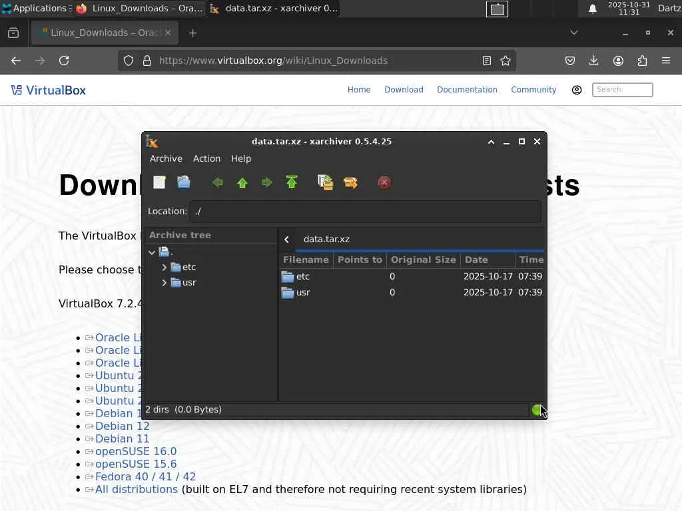Open an archive with the folder icon
The image size is (682, 511).
pos(184,182)
